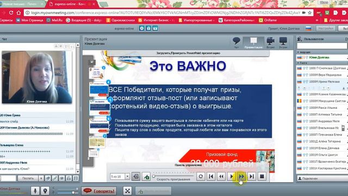Click the browser address bar
This screenshot has height=196, width=348.
[165, 13]
